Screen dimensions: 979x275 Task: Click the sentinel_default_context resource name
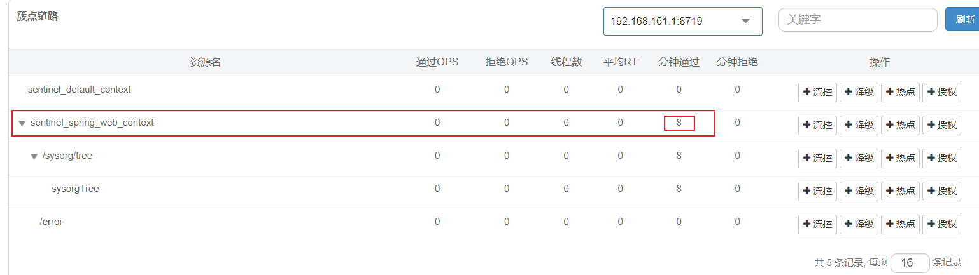[x=79, y=90]
